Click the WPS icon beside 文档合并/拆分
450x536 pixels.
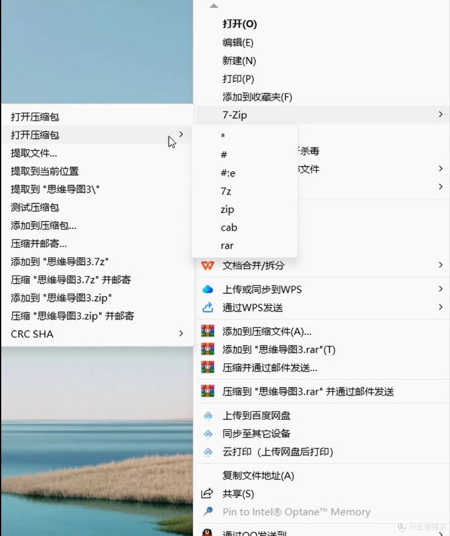207,265
